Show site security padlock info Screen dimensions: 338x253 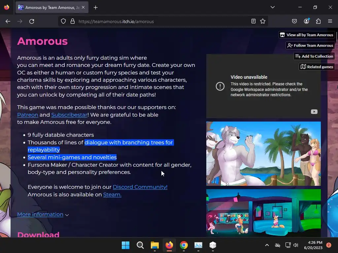[x=73, y=21]
